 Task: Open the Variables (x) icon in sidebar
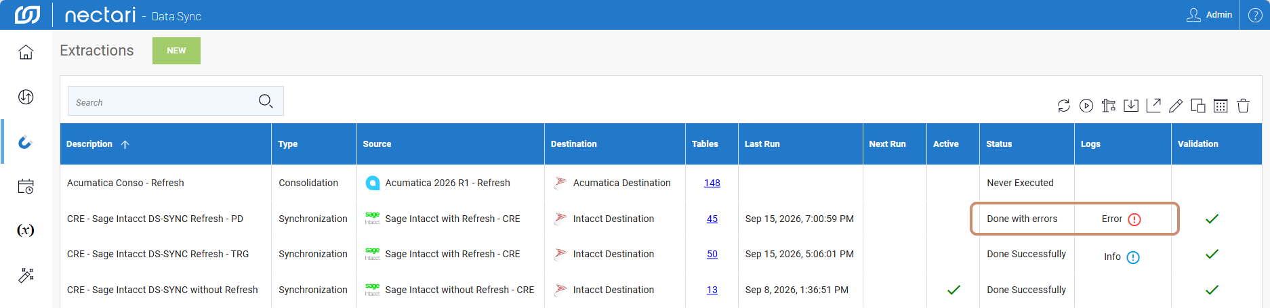(26, 230)
